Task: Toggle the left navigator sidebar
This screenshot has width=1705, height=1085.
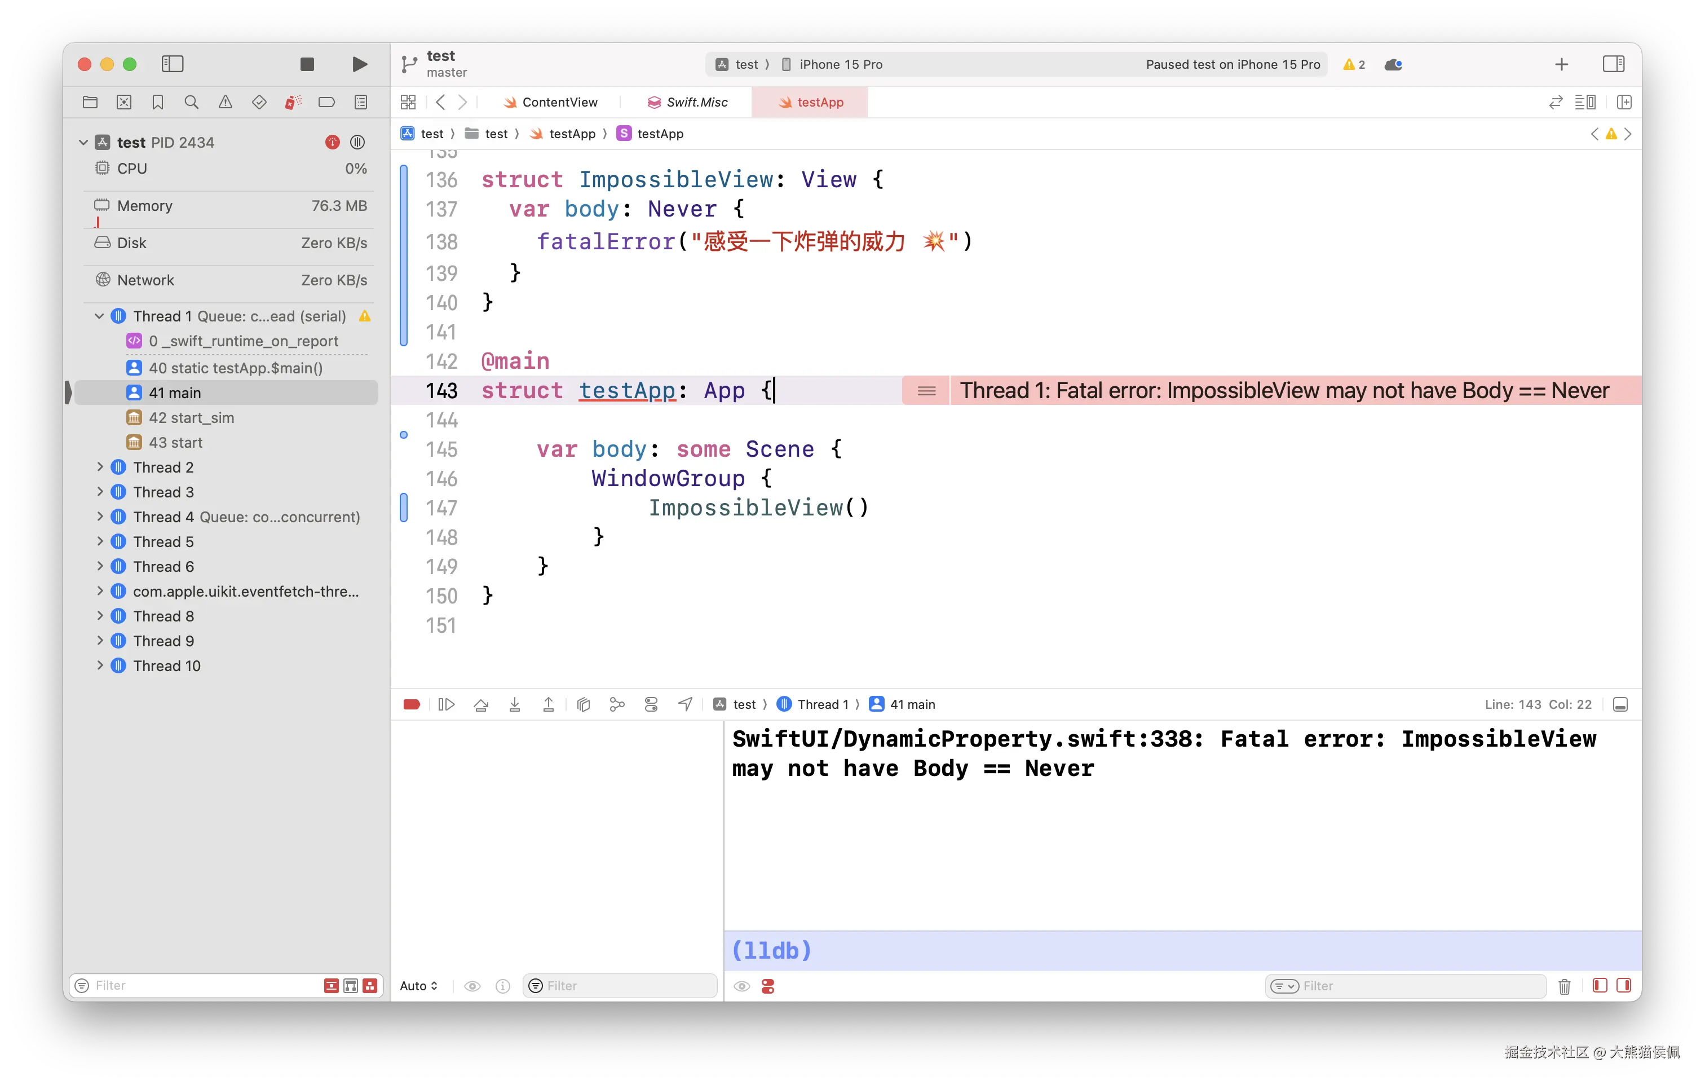Action: click(x=173, y=64)
